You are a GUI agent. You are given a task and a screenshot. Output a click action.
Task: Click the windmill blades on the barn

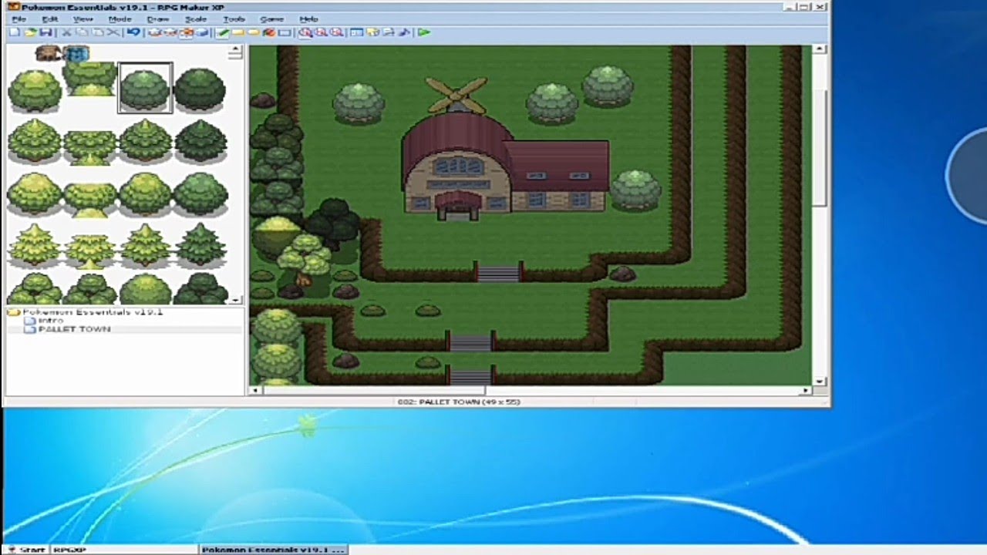click(456, 94)
